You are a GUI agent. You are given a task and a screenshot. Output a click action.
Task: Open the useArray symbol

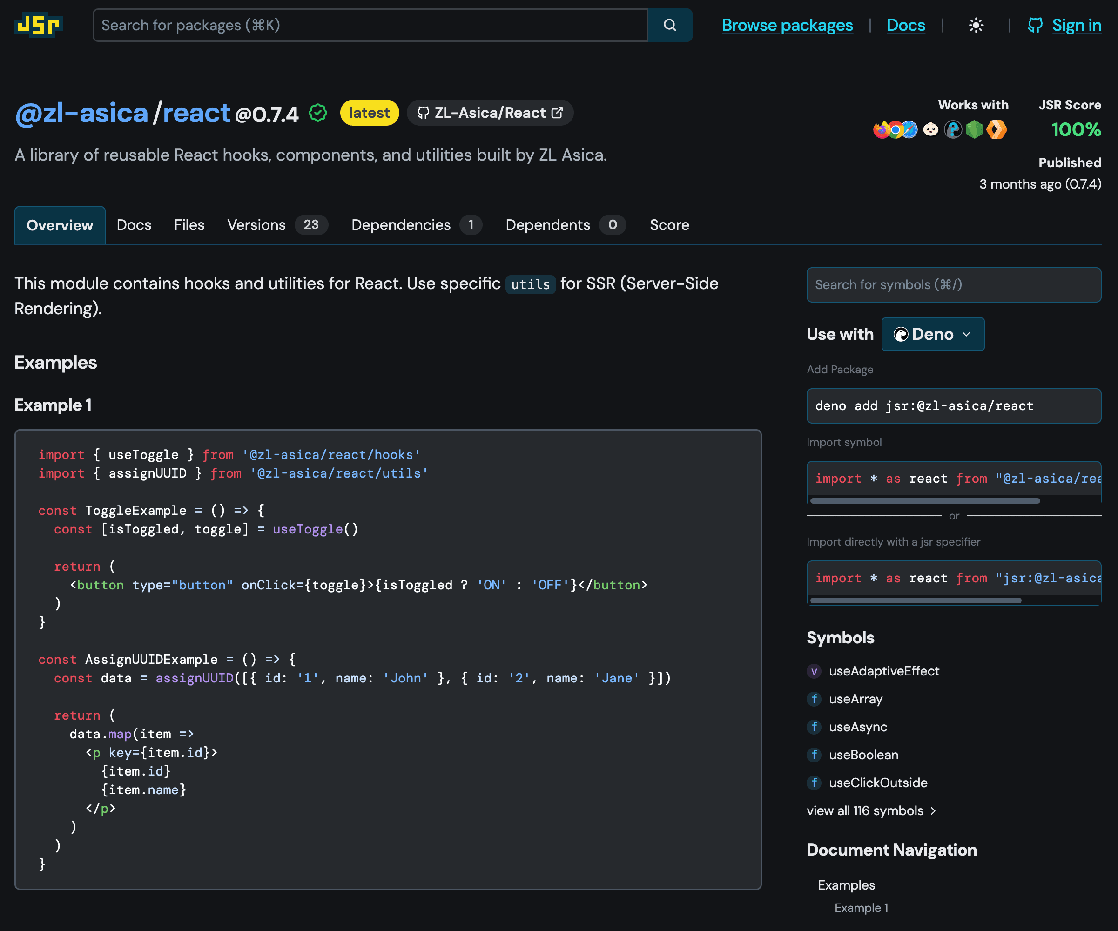[855, 699]
